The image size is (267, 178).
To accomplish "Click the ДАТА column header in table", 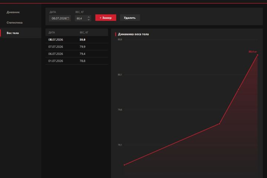I will 52,33.
